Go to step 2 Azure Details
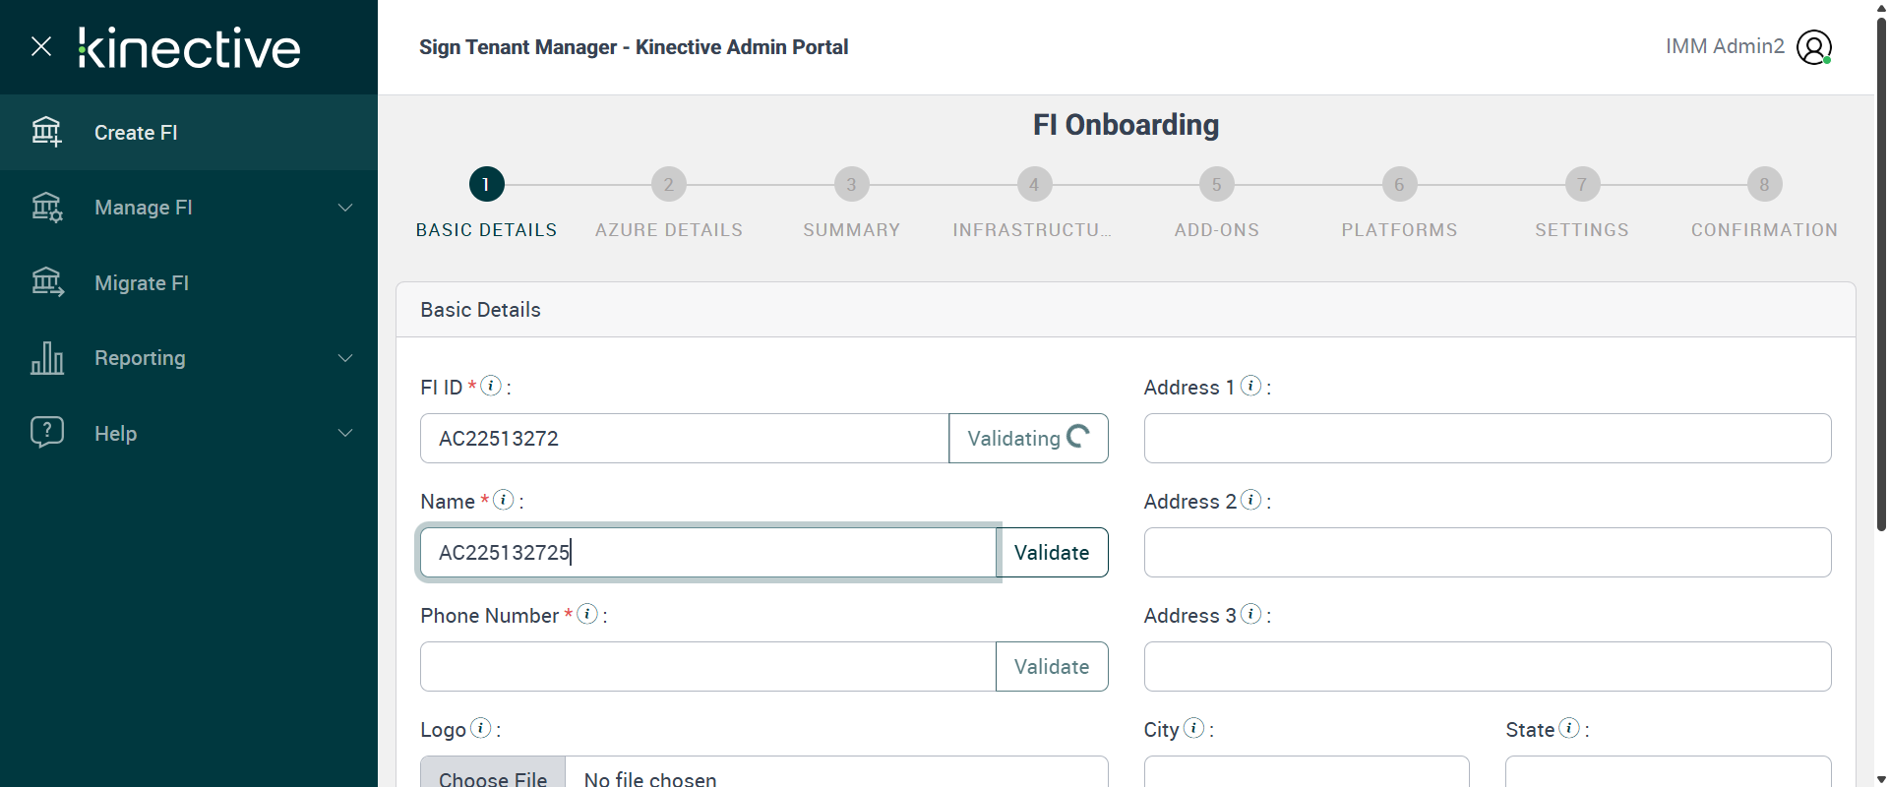The image size is (1889, 787). (669, 184)
